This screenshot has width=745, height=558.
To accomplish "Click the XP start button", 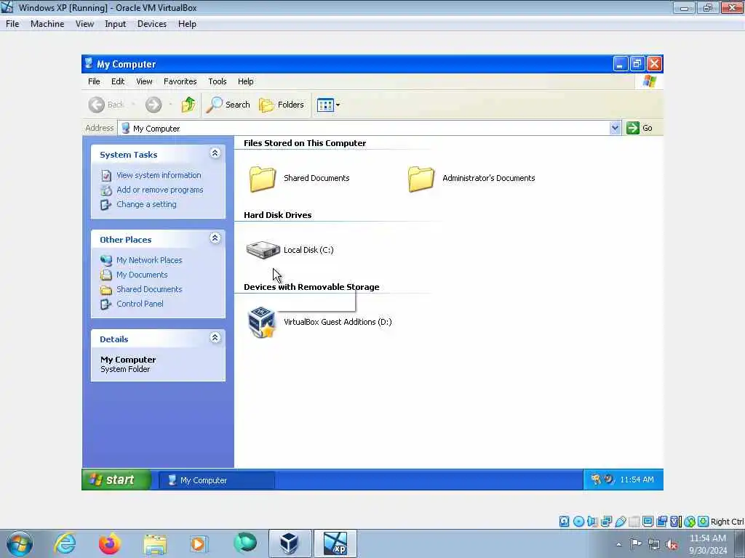I will 116,480.
